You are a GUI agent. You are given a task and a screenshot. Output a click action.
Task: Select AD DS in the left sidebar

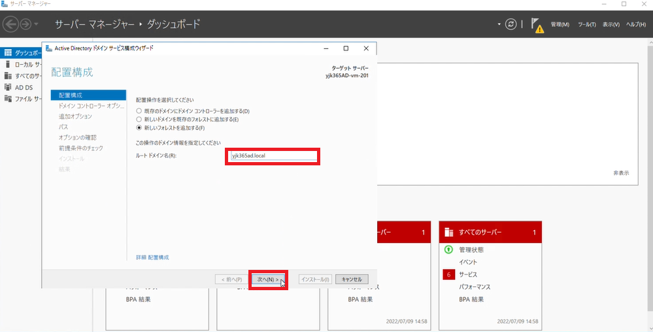[x=21, y=88]
